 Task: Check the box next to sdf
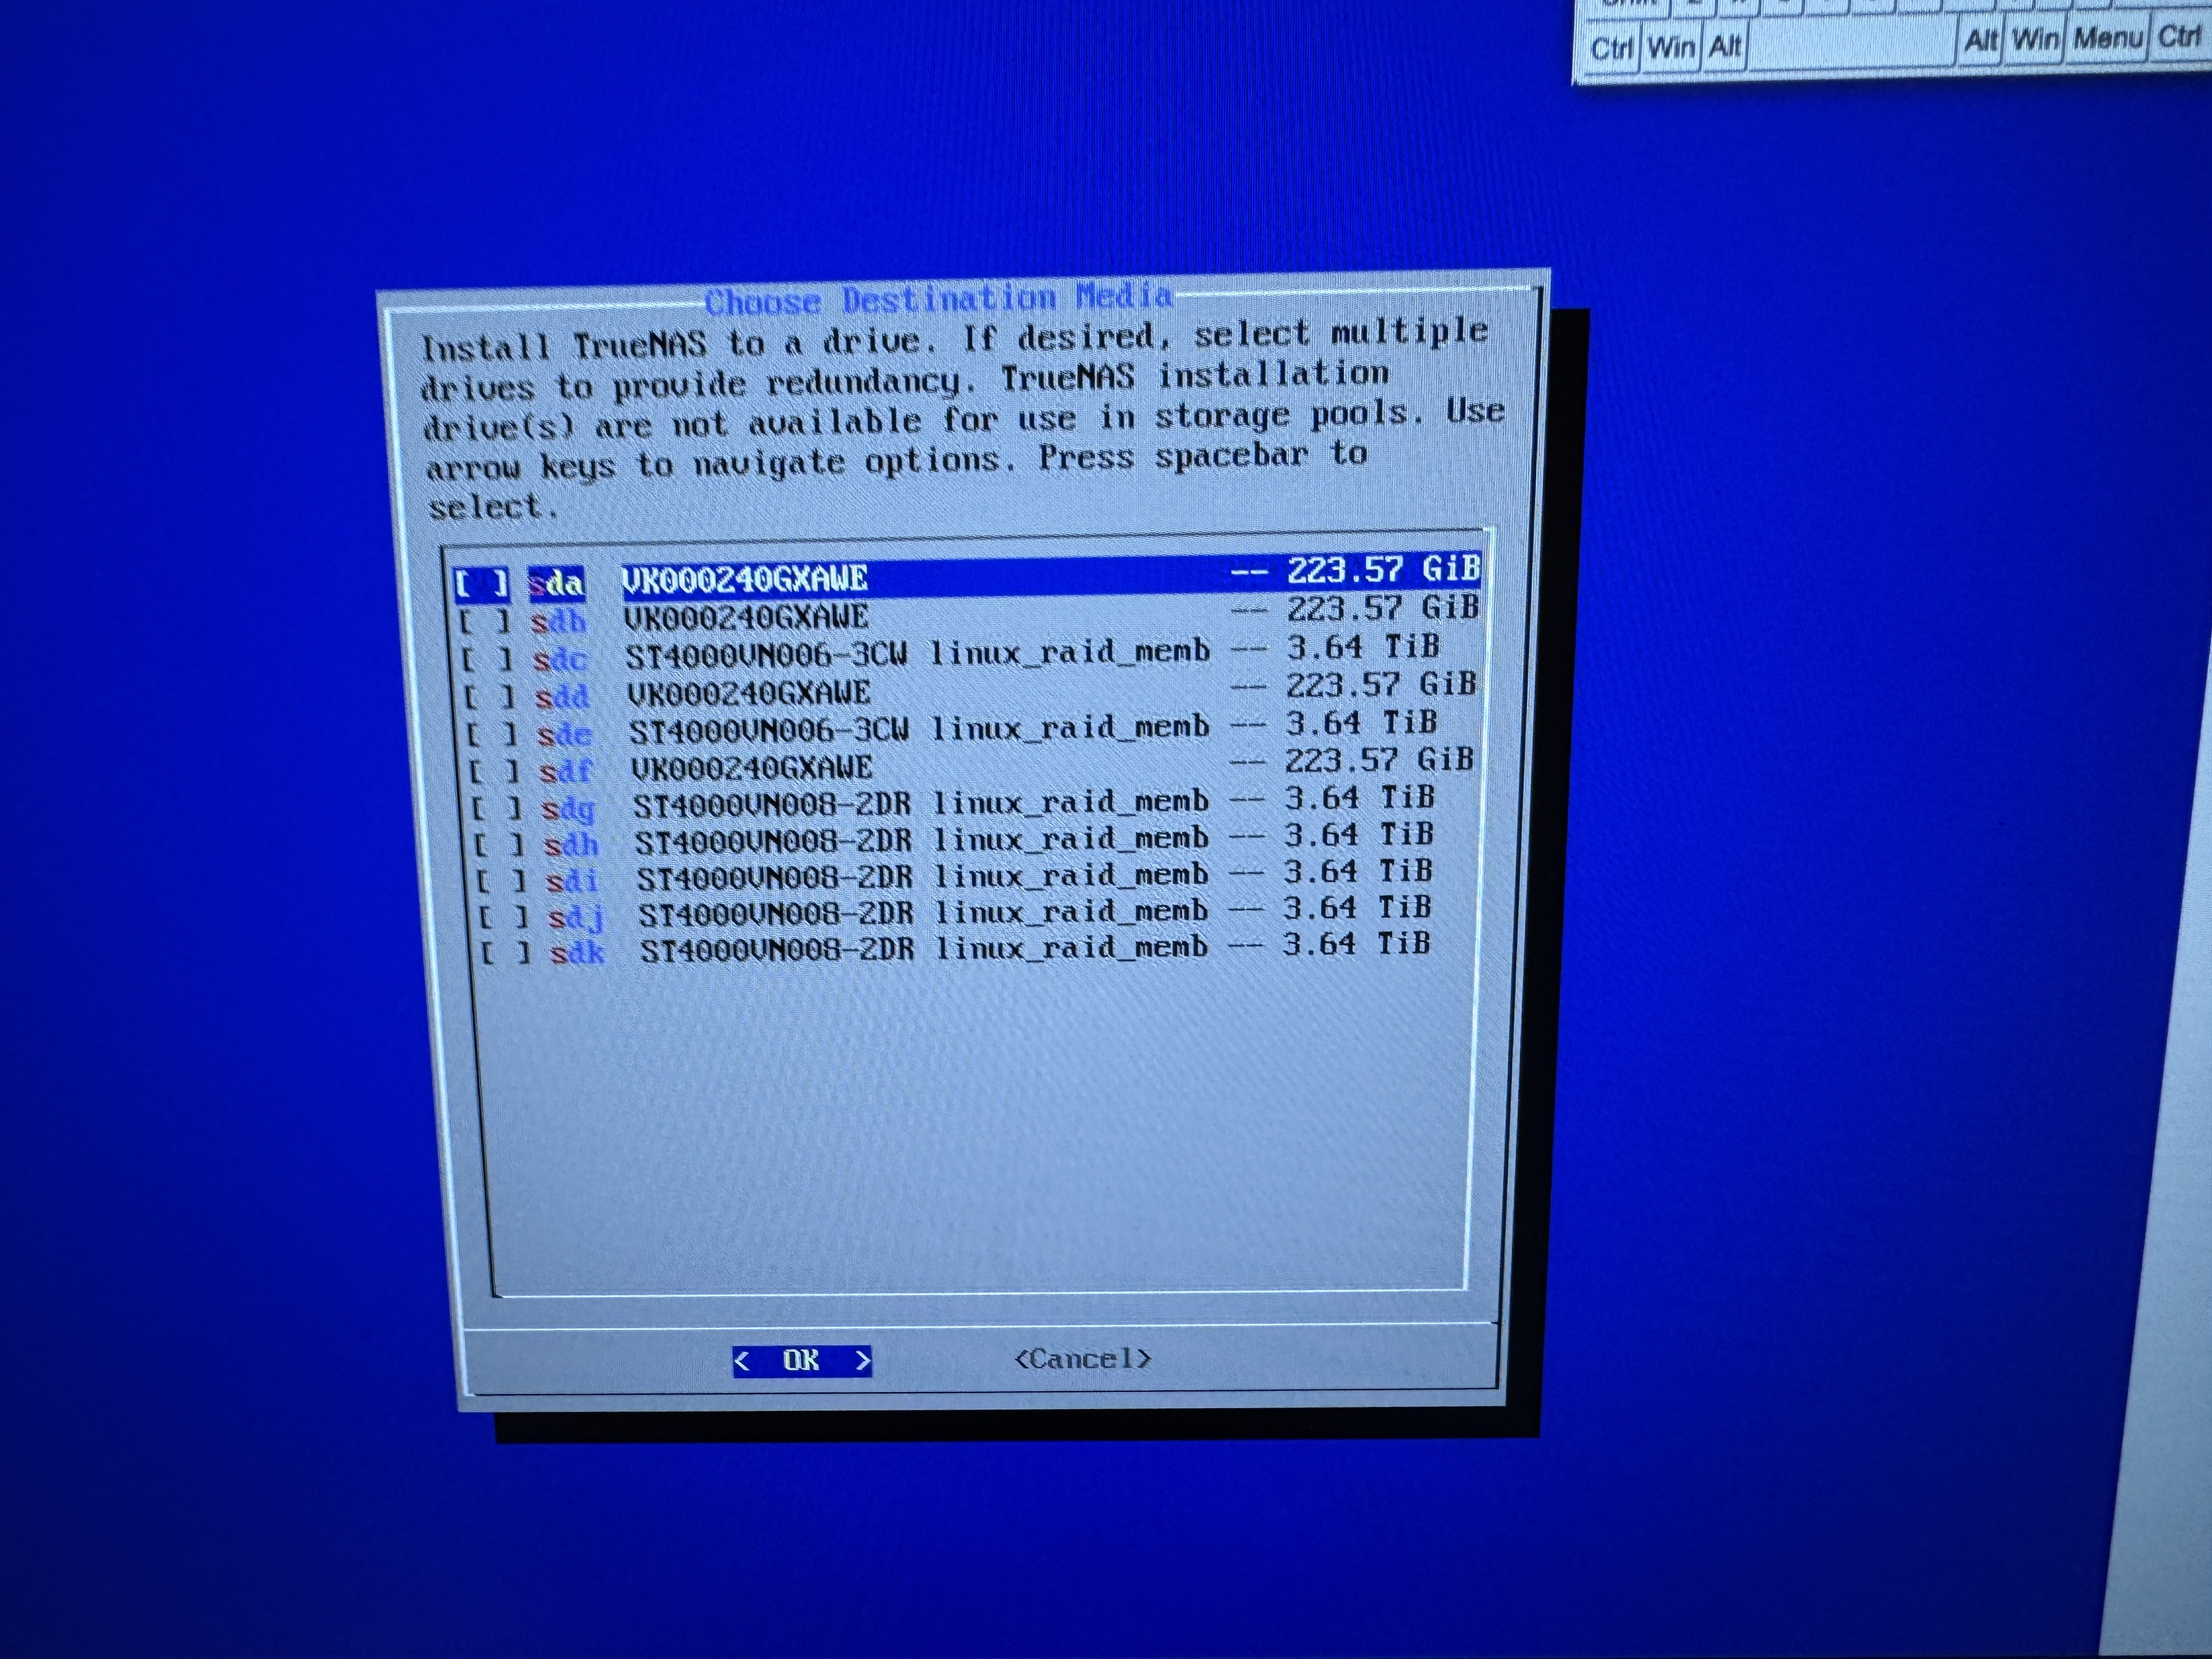click(494, 772)
